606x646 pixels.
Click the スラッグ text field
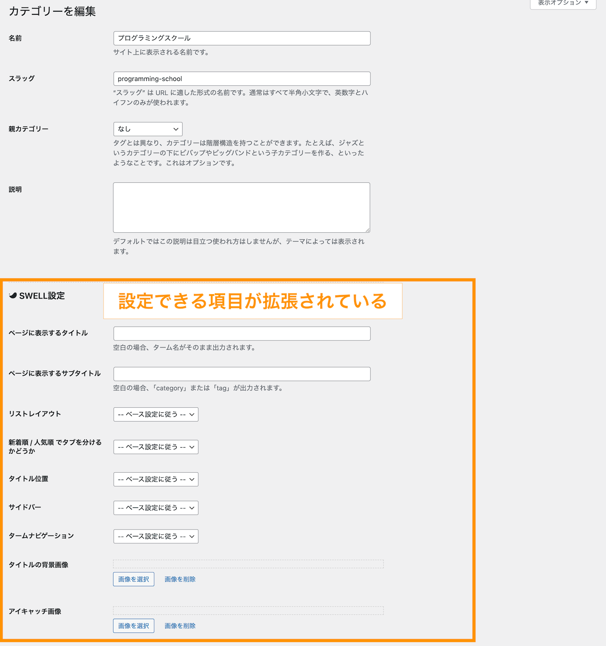(x=242, y=79)
